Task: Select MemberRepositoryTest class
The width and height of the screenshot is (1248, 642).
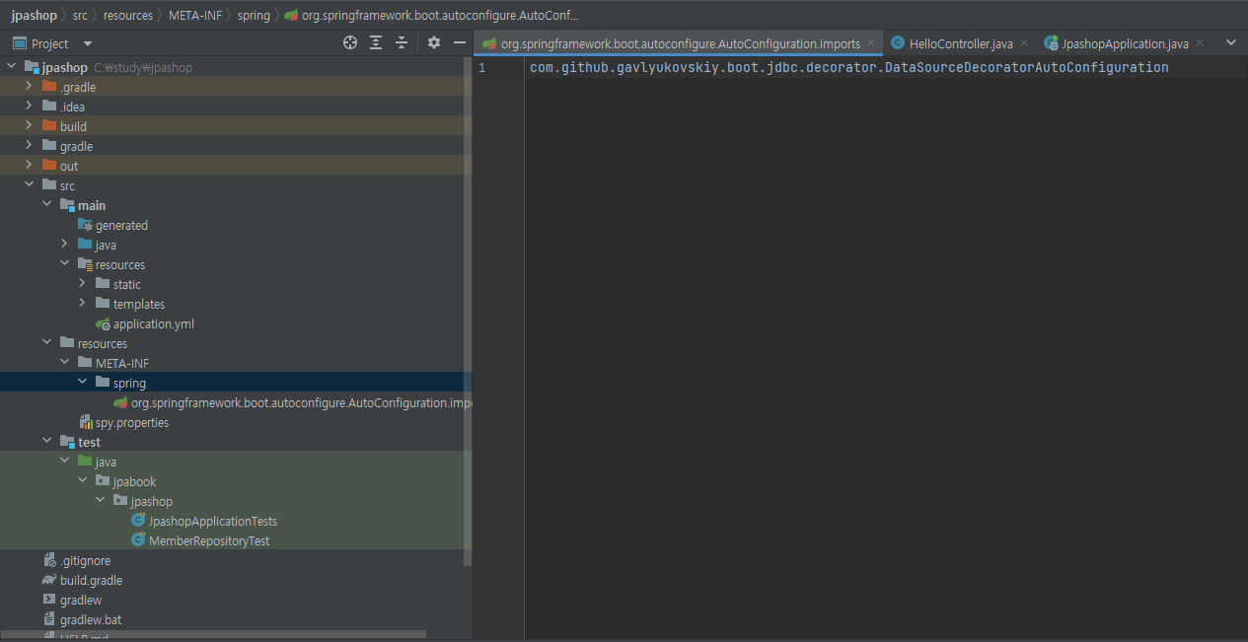Action: click(209, 540)
